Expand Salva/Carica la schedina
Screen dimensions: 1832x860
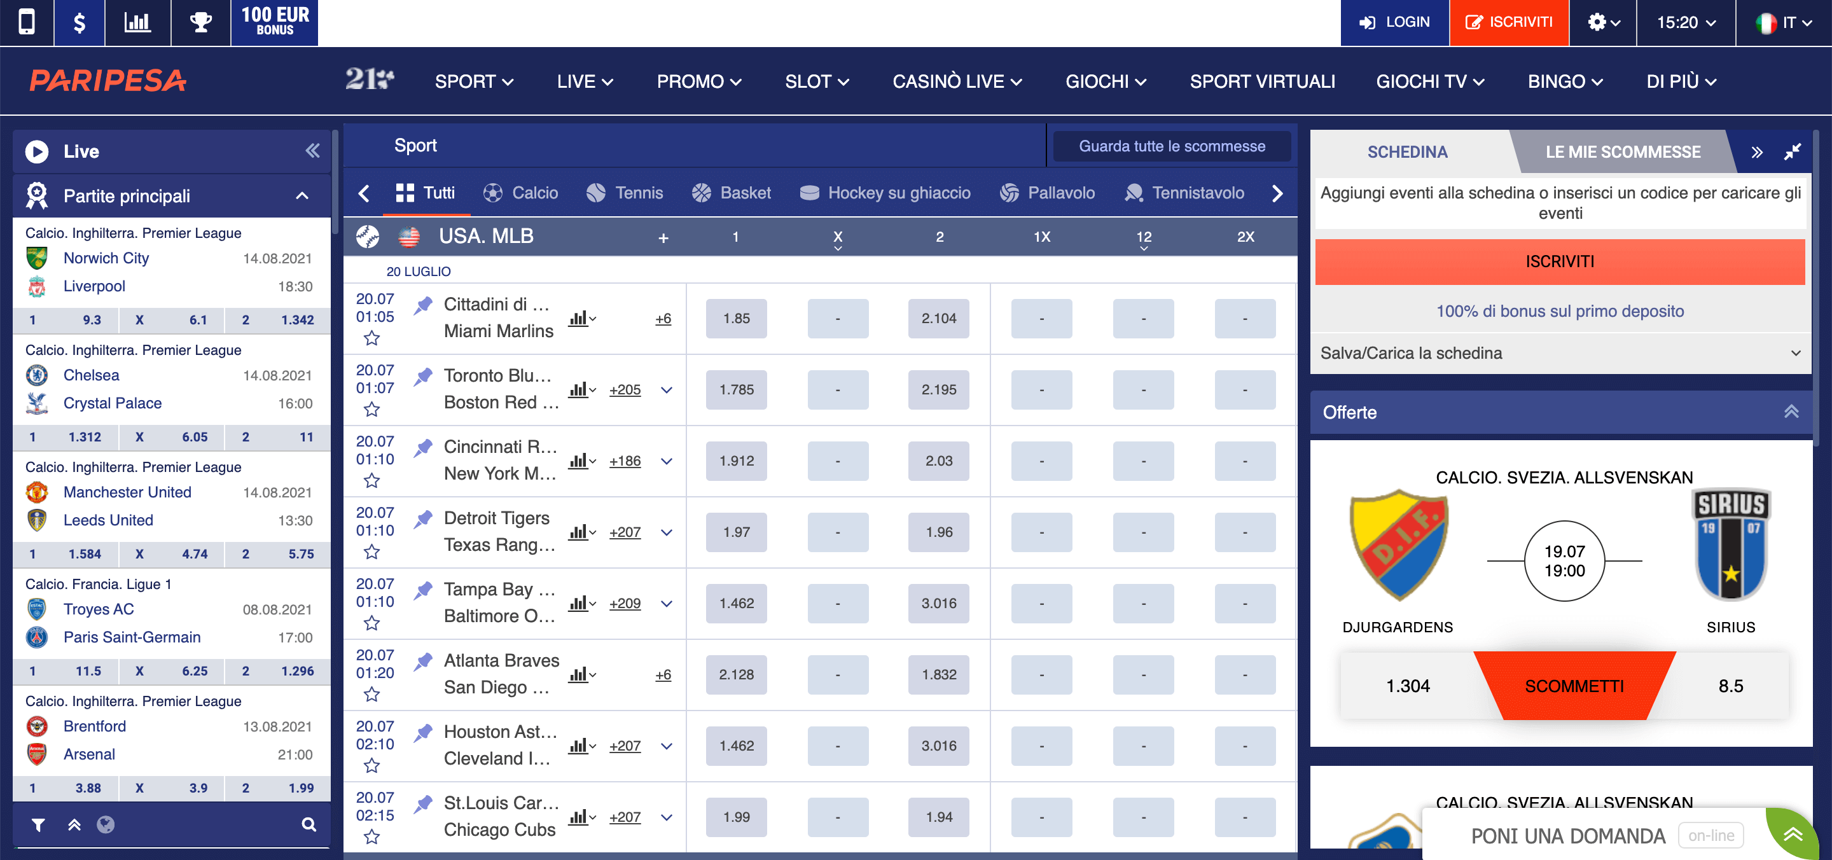(1560, 353)
